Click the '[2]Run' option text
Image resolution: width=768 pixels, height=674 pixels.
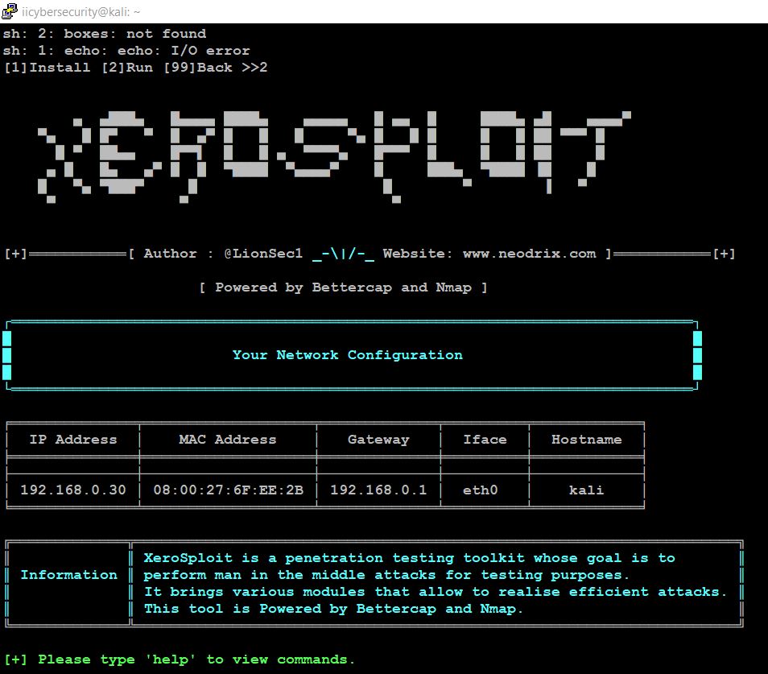click(x=127, y=68)
